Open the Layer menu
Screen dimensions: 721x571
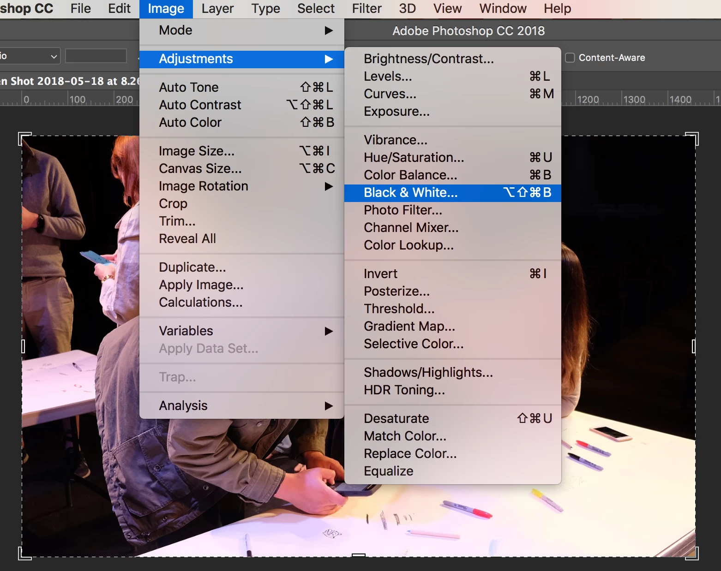[217, 8]
